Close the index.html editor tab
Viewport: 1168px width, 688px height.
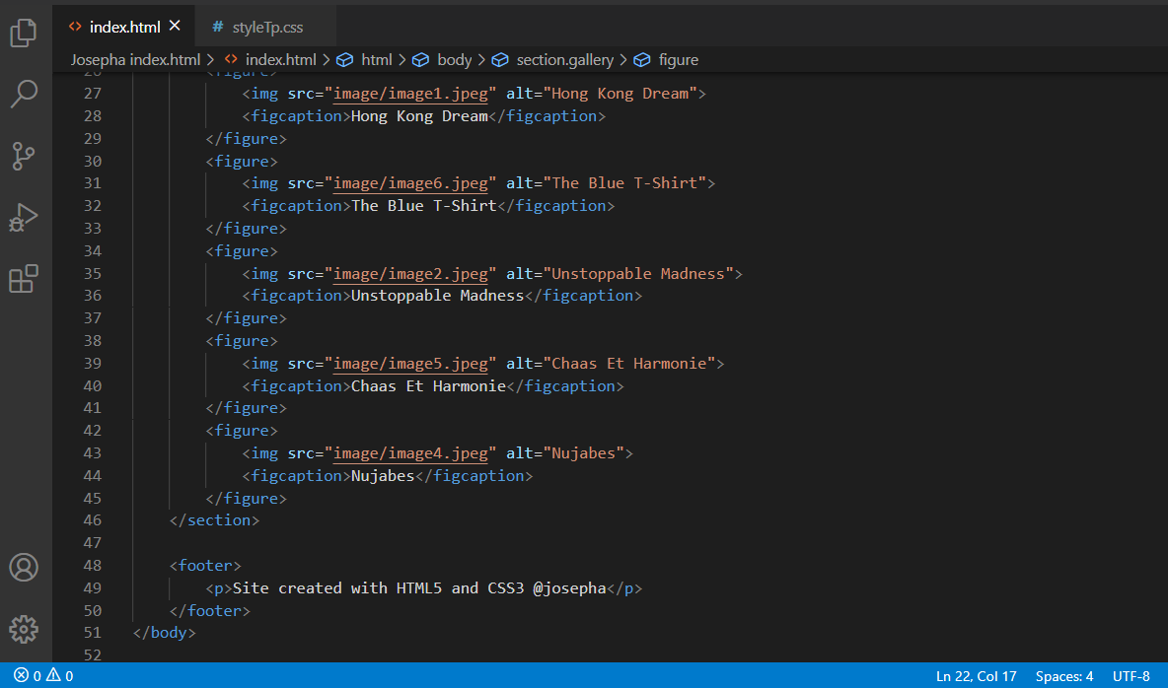click(x=175, y=27)
